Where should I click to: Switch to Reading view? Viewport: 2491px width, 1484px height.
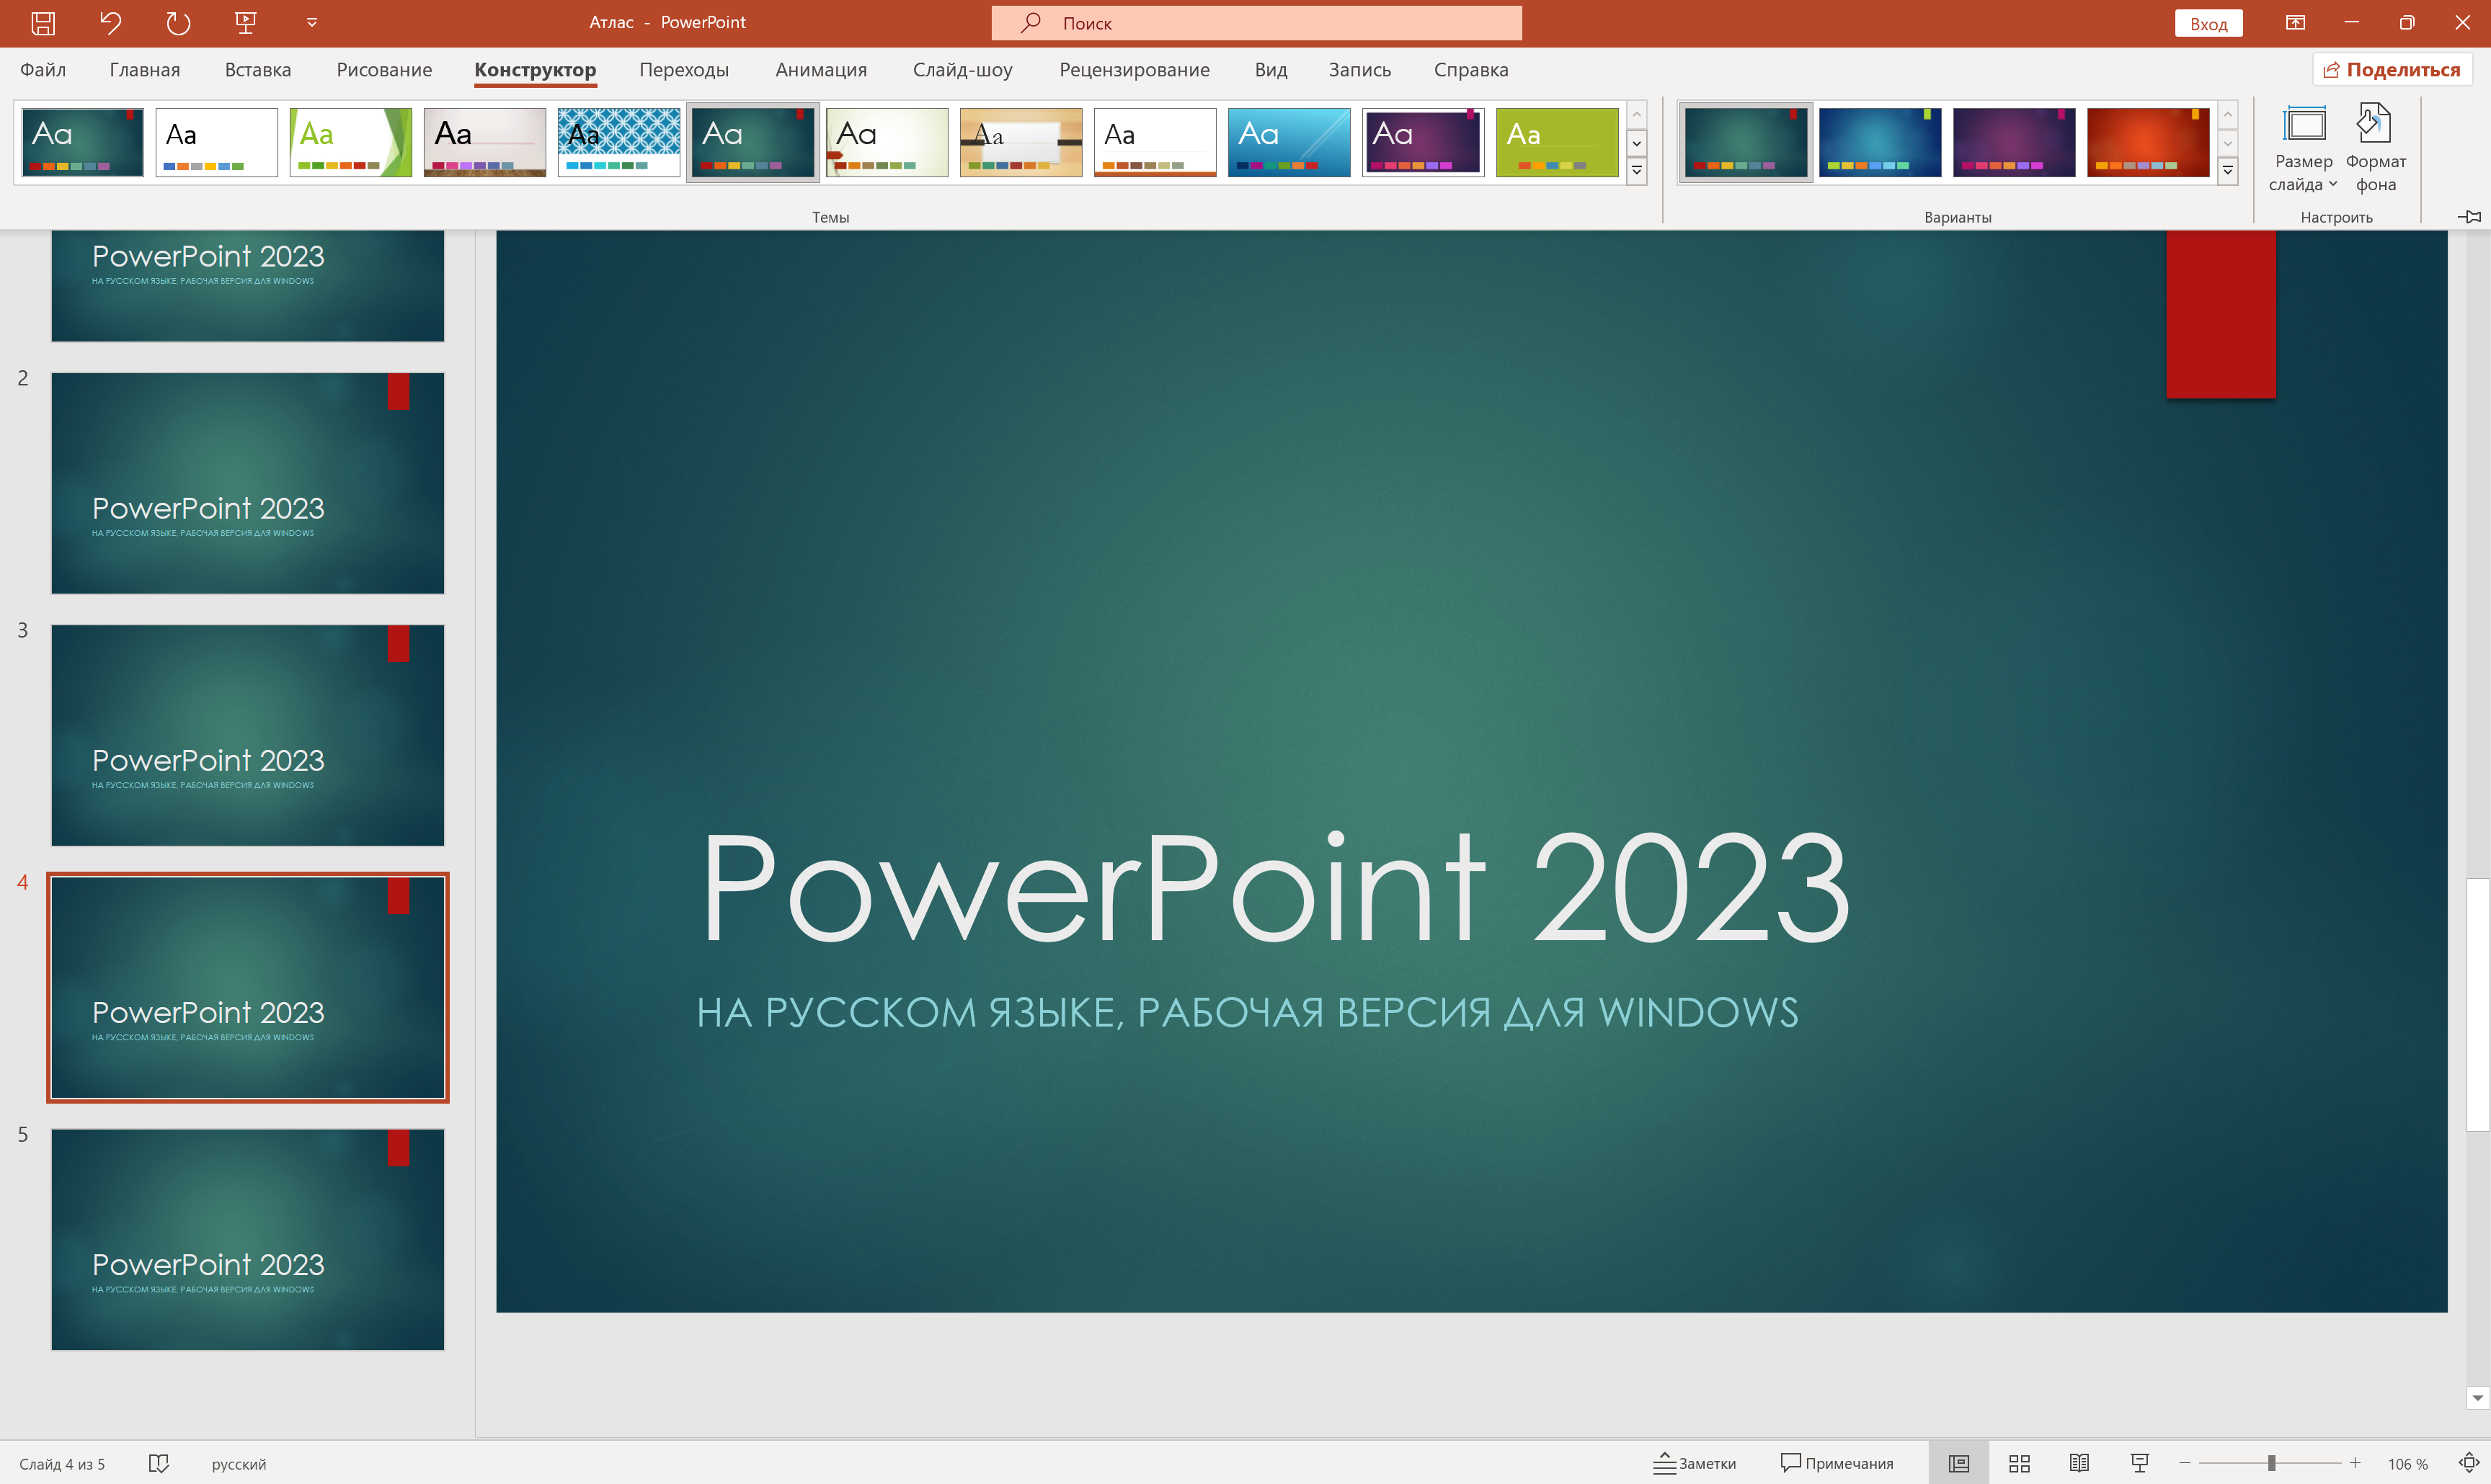(x=2081, y=1462)
